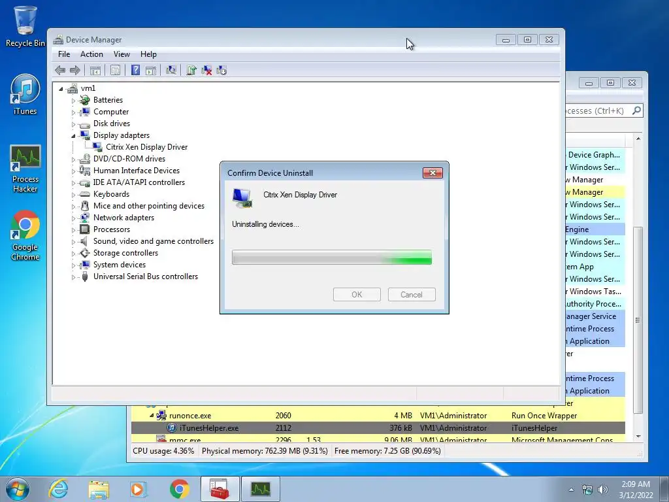Select the iTunes desktop shortcut
669x502 pixels.
pos(25,94)
